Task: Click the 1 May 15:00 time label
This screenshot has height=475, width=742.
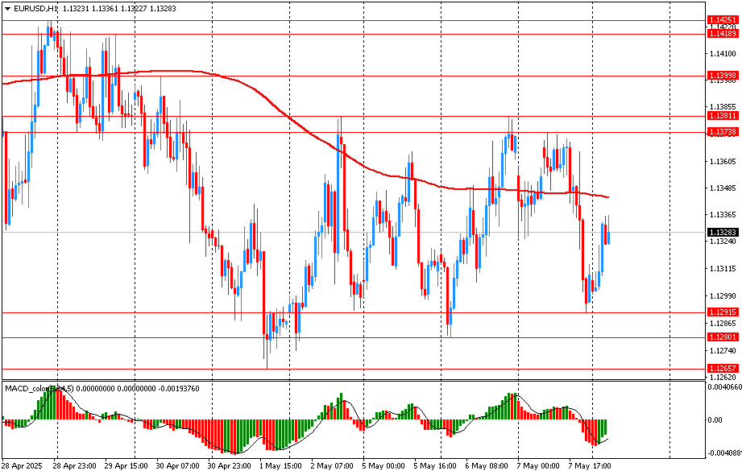Action: click(x=280, y=466)
